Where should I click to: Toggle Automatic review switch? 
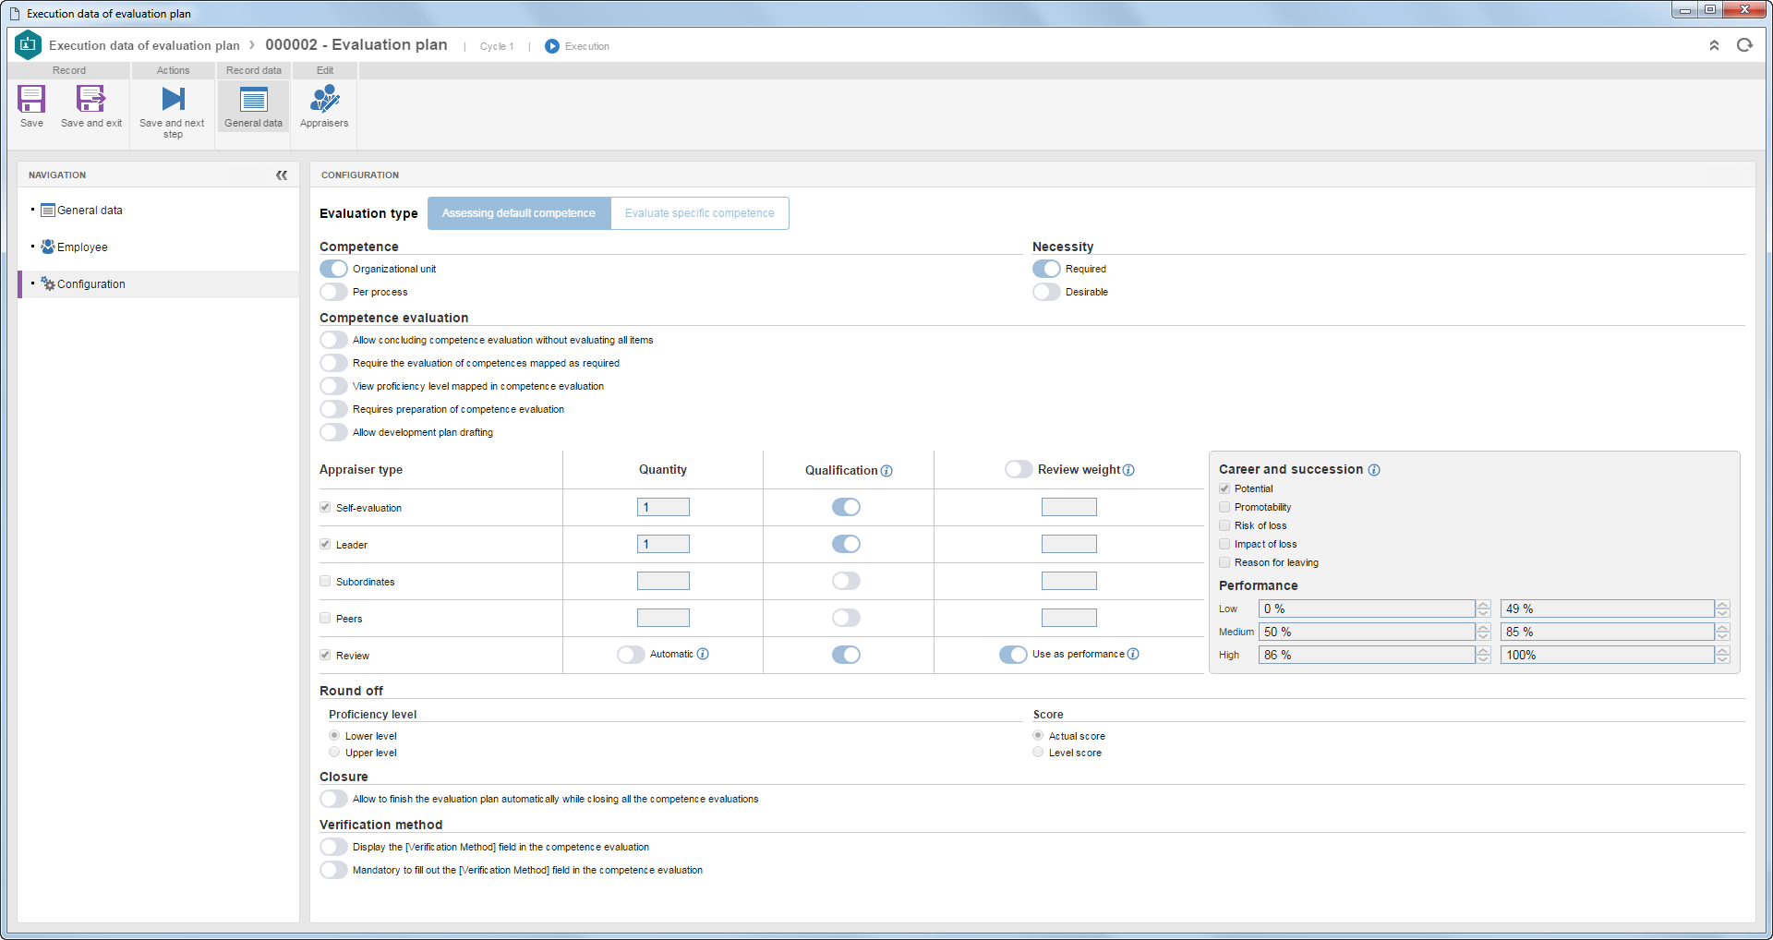tap(631, 655)
